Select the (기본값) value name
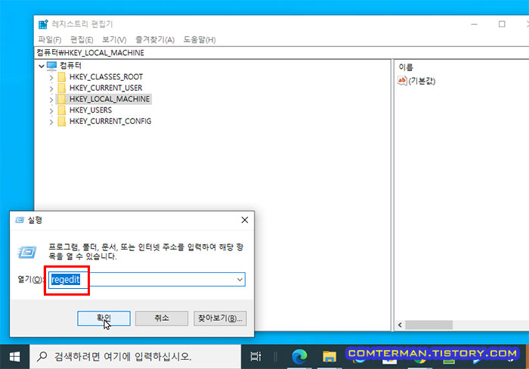Screen dimensions: 529x369 click(422, 81)
